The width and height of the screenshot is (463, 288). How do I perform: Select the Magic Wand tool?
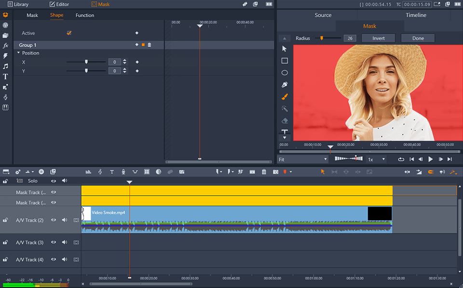(x=285, y=109)
